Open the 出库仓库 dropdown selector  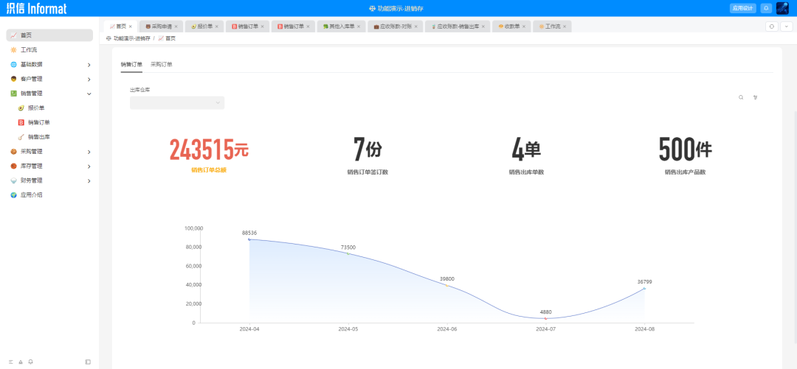click(x=177, y=103)
